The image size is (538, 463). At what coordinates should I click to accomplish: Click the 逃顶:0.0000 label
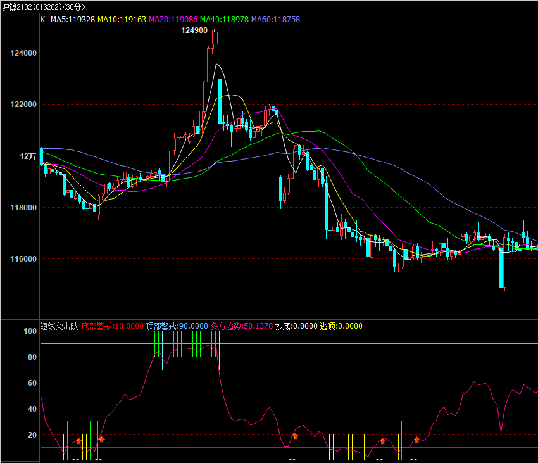click(x=341, y=326)
